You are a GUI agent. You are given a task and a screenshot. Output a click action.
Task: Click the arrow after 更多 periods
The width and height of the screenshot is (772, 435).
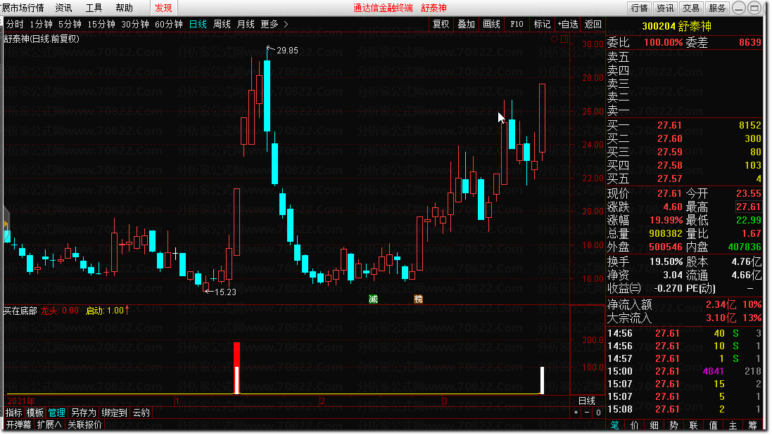click(286, 24)
